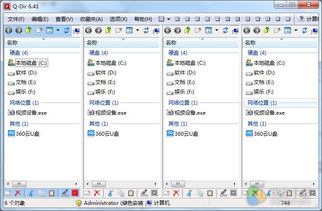
Task: Go forward in the third pane
Action: pyautogui.click(x=178, y=31)
